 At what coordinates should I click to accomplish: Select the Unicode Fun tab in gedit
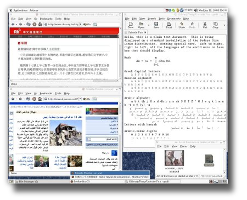tap(135, 32)
